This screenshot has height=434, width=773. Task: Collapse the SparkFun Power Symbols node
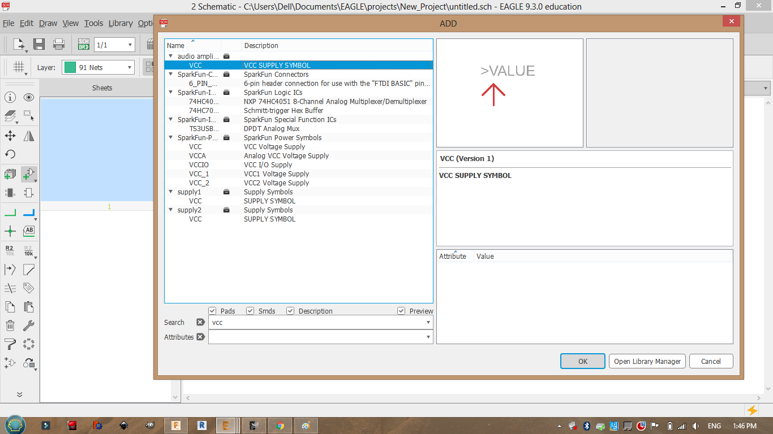170,137
